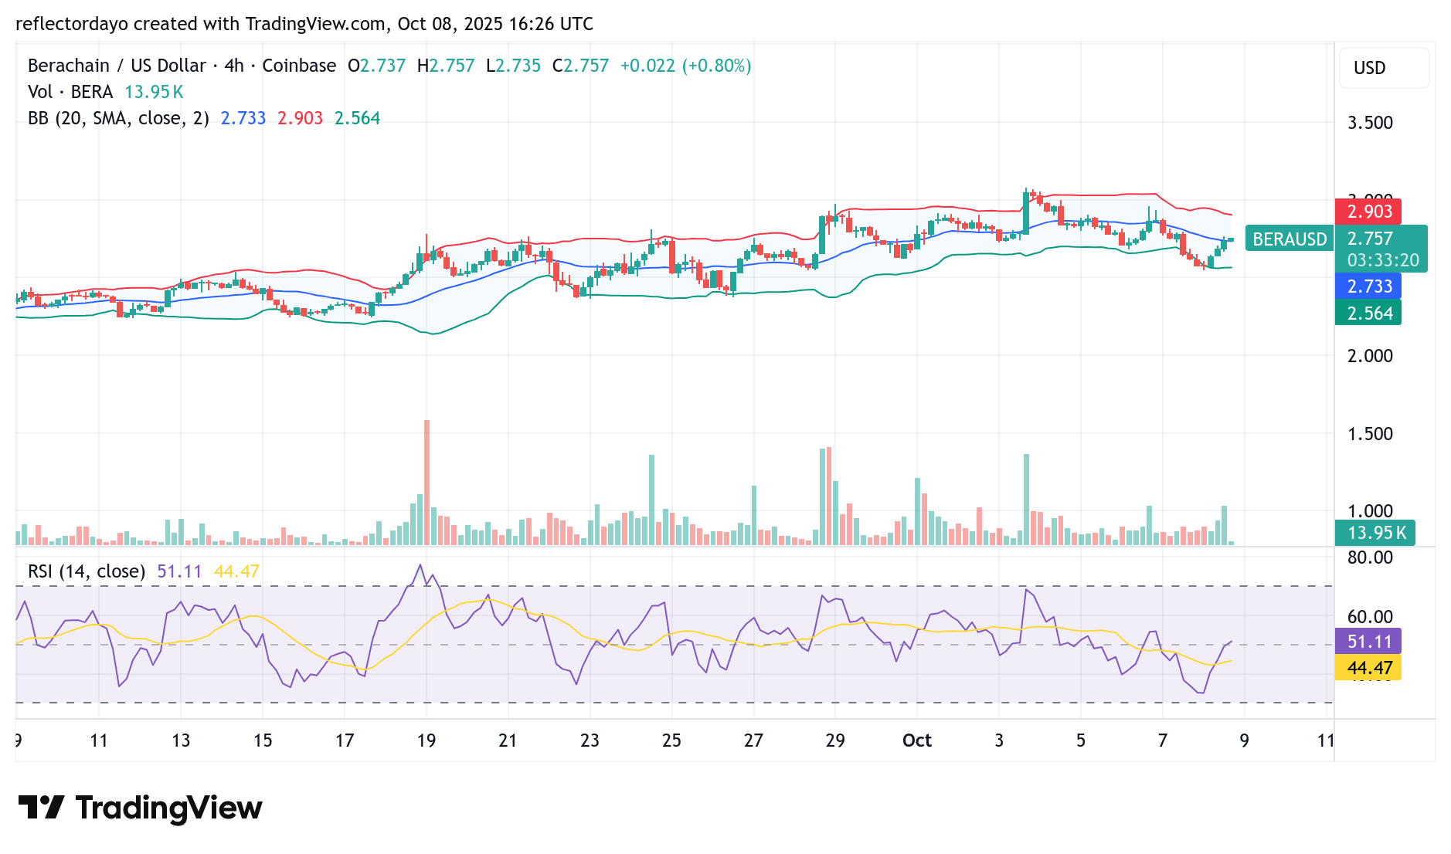The height and width of the screenshot is (854, 1451).
Task: Click the H2.757 high value
Action: tap(446, 66)
